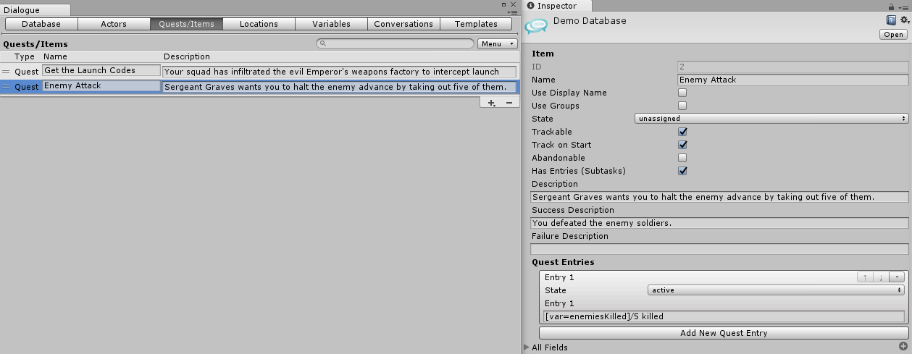Viewport: 912px width, 354px height.
Task: Switch to the Actors tab
Action: (114, 24)
